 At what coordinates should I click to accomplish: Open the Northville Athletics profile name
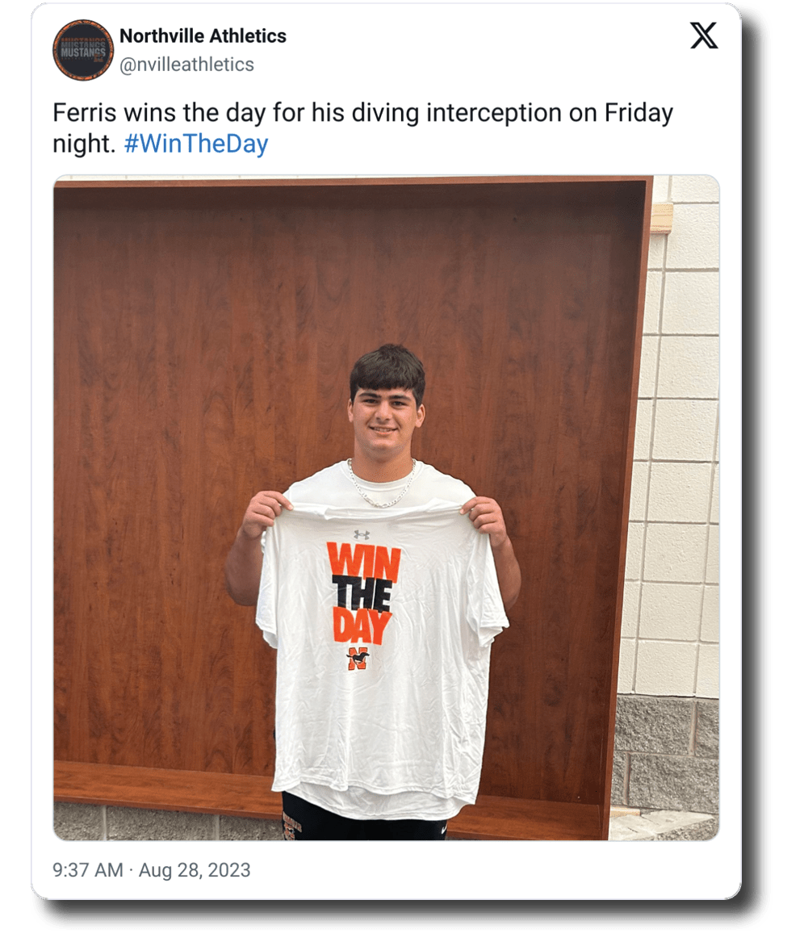click(203, 36)
